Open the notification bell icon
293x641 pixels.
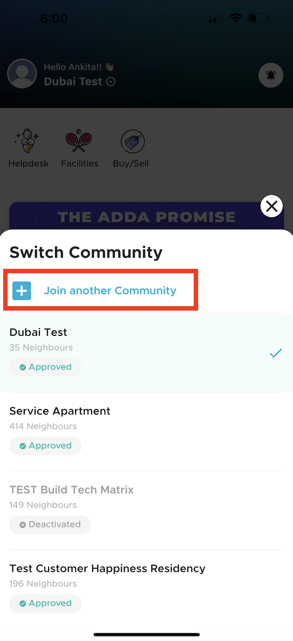pos(271,75)
